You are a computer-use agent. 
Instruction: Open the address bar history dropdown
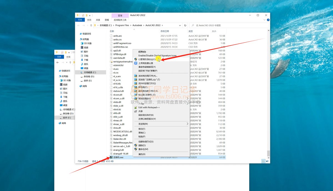(180, 25)
